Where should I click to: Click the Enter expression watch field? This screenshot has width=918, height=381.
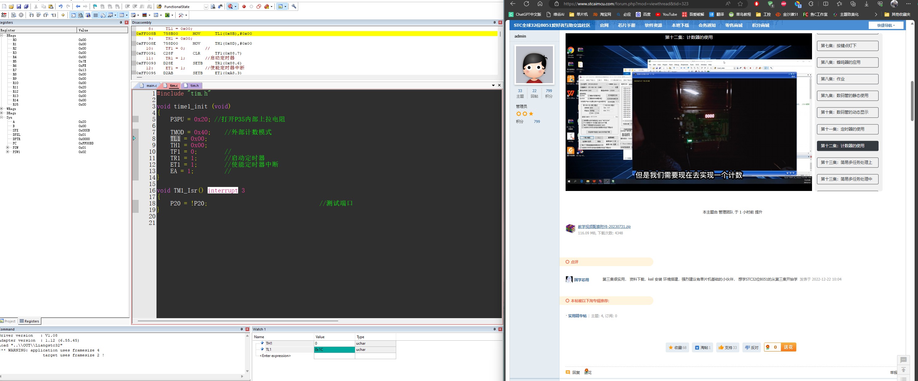point(275,356)
